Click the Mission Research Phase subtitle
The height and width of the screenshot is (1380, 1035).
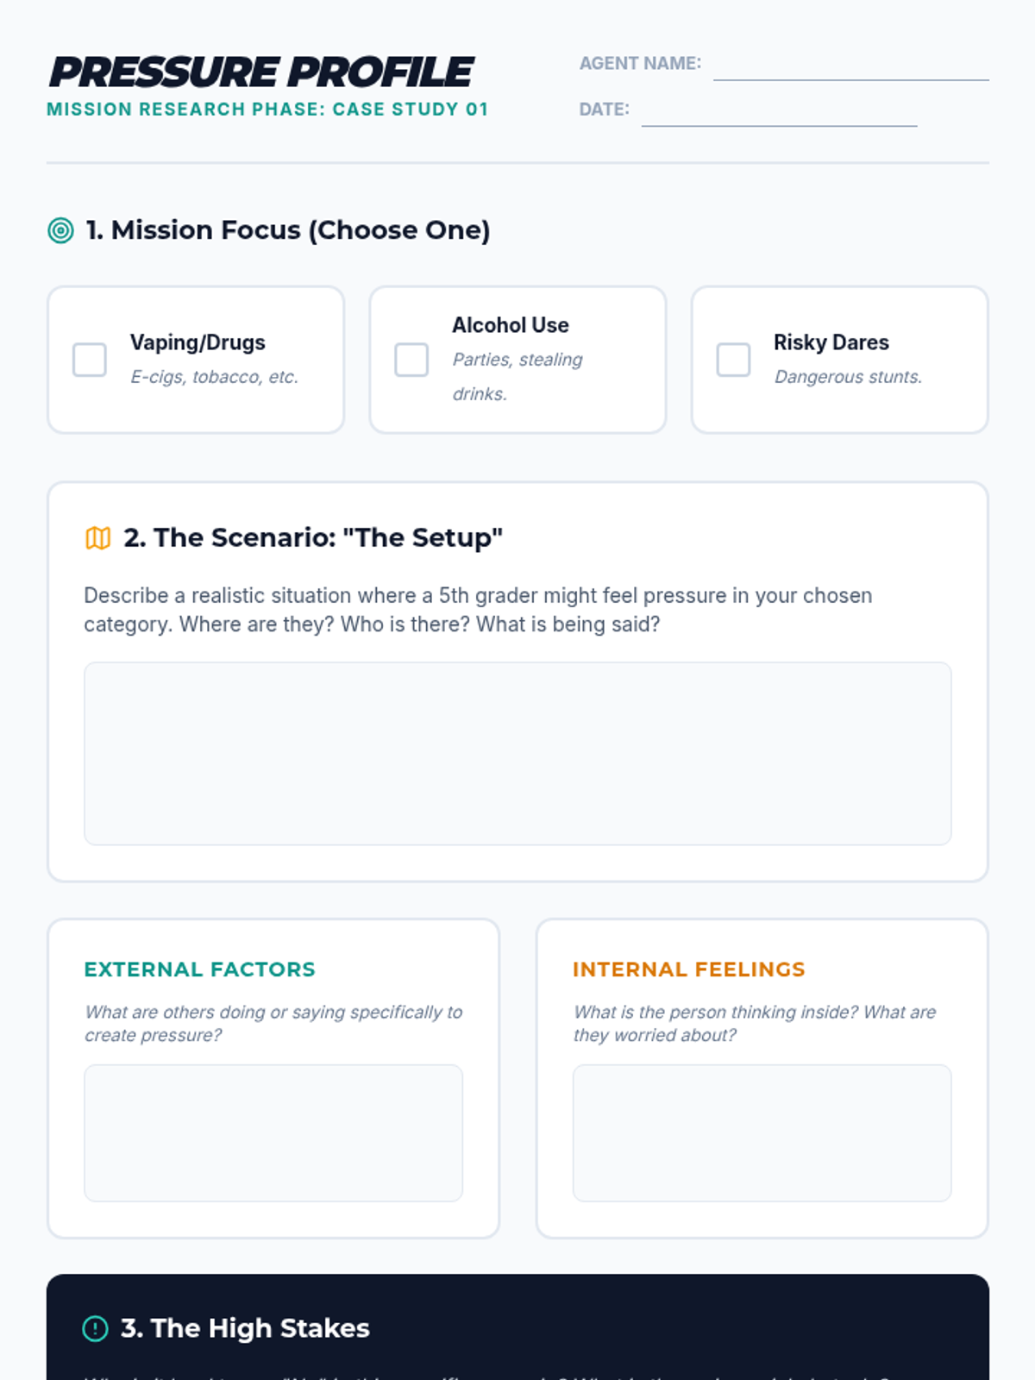[267, 110]
